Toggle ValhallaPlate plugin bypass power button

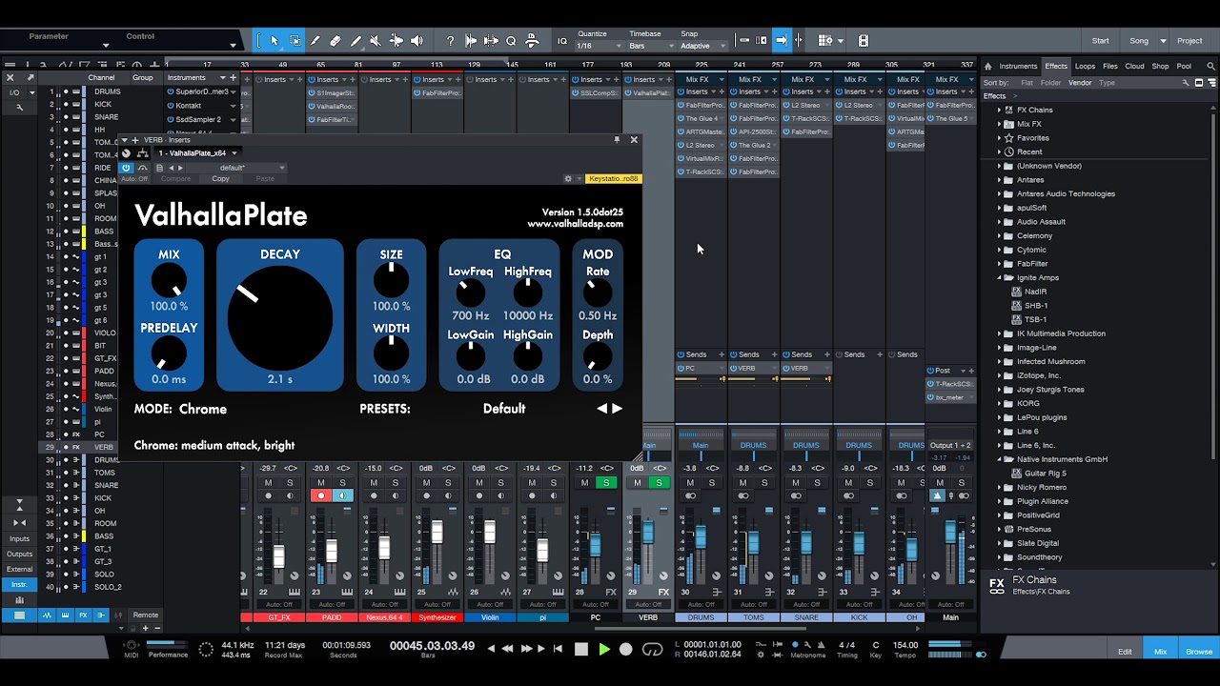tap(126, 168)
